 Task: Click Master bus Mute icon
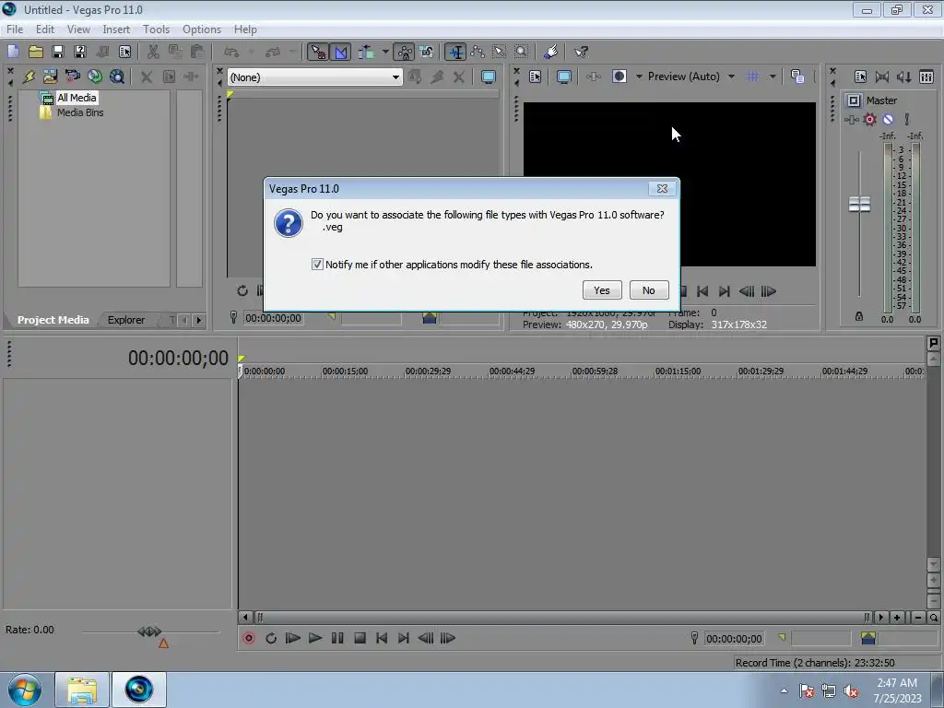pyautogui.click(x=888, y=119)
